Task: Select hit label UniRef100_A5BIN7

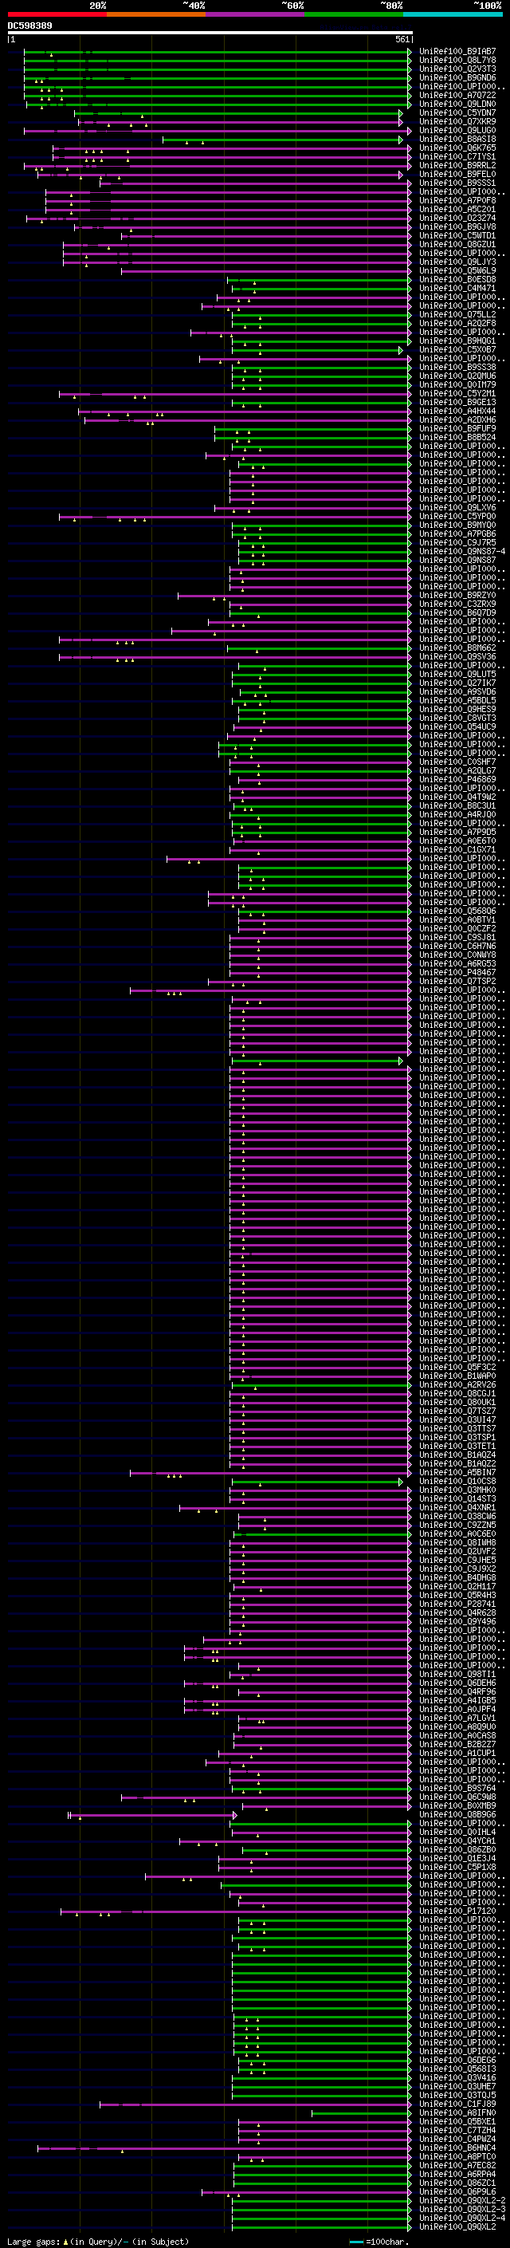Action: coord(457,1472)
